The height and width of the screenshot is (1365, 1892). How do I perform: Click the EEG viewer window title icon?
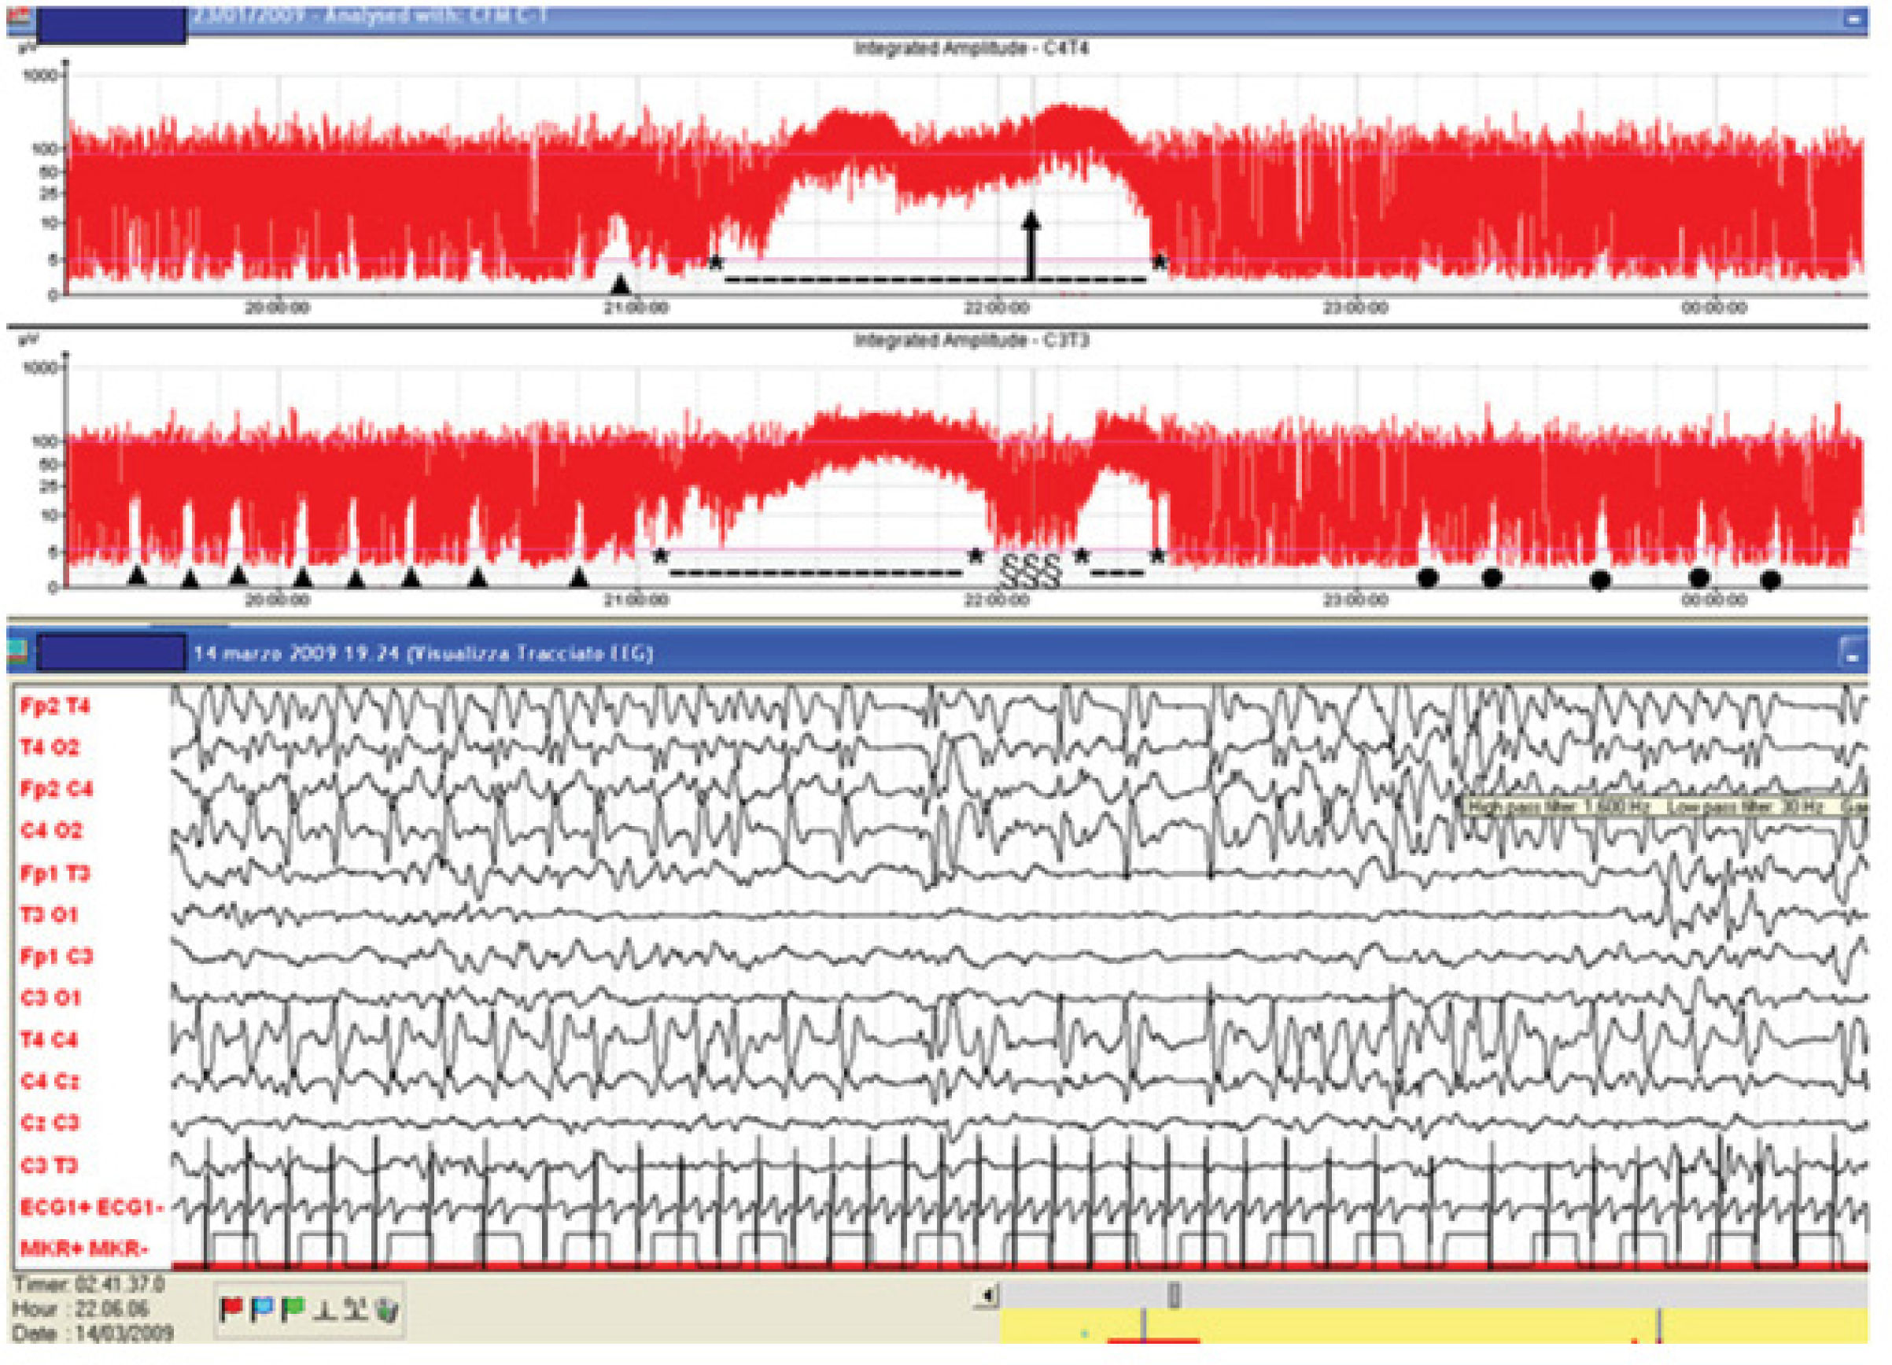click(x=17, y=651)
